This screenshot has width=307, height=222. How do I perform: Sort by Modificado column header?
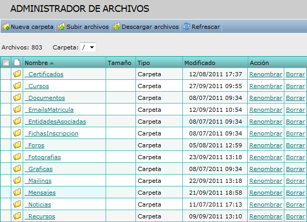tap(200, 63)
